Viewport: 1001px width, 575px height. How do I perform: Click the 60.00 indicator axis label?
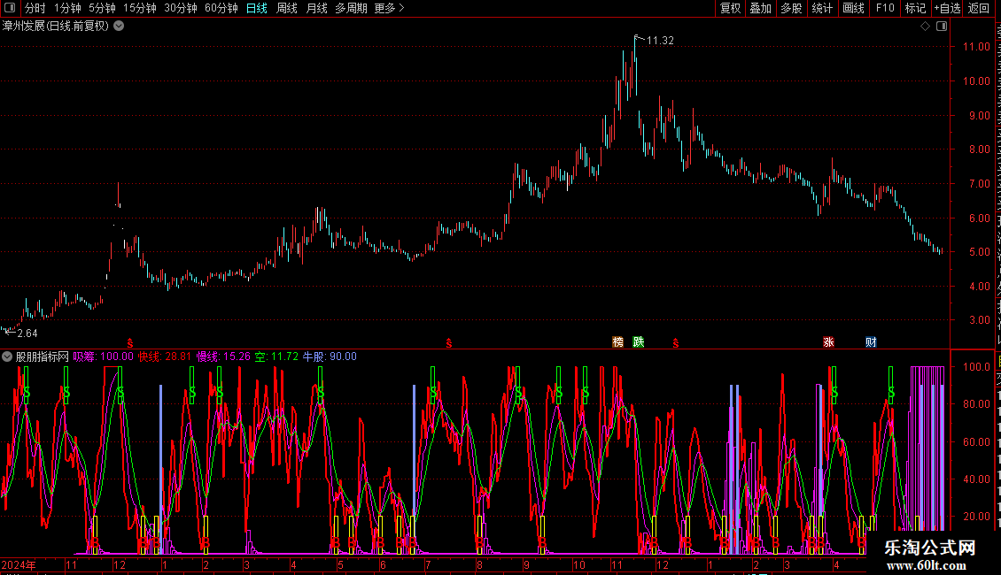pos(976,441)
